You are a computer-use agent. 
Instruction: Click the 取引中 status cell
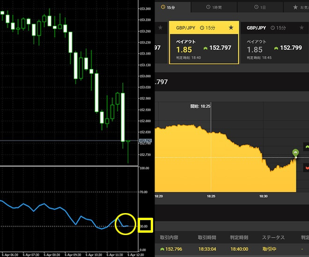point(269,249)
